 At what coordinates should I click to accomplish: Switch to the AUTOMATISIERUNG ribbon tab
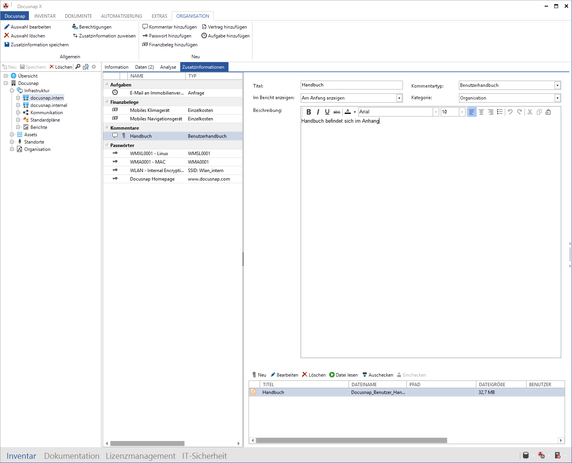pyautogui.click(x=122, y=16)
